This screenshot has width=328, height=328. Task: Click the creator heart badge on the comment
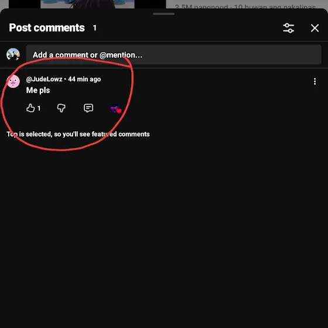(116, 108)
